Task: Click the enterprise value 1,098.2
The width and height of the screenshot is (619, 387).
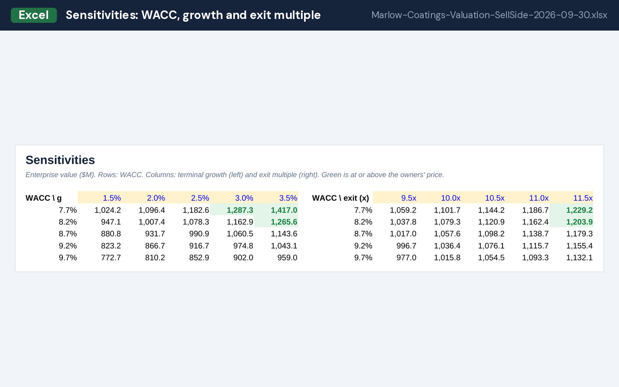Action: (491, 234)
